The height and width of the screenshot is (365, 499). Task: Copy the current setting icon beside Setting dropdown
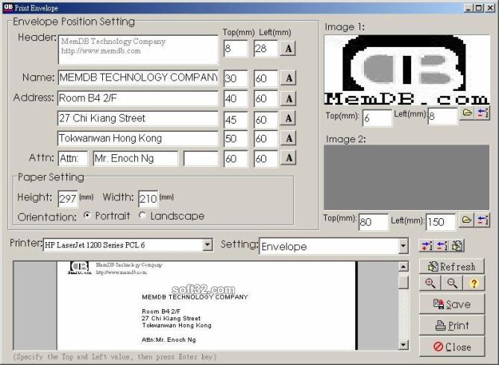457,246
